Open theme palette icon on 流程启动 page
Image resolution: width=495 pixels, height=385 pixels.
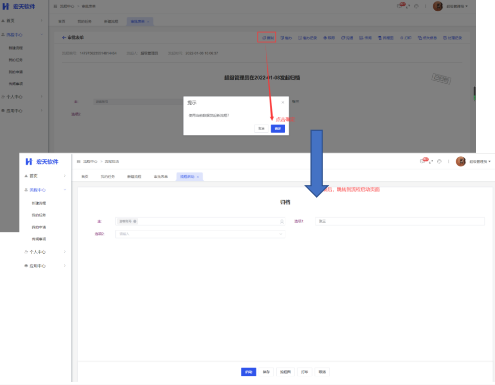439,161
